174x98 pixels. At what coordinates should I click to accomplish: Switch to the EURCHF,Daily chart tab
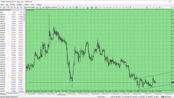[x=51, y=94]
